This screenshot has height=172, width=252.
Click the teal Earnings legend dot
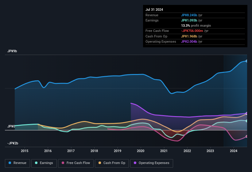click(36, 163)
